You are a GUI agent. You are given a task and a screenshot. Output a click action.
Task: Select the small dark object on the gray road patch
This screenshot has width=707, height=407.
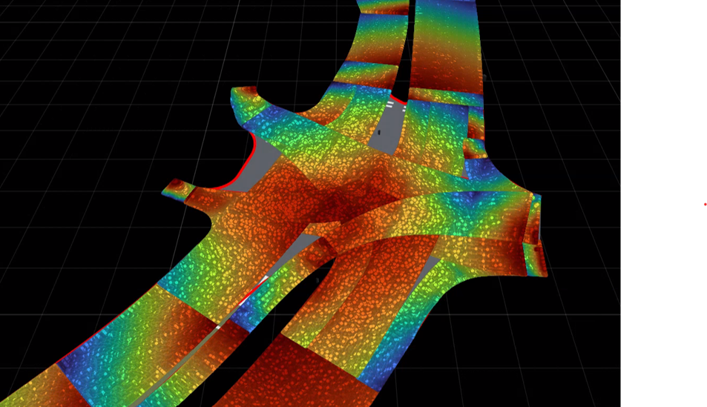click(379, 132)
